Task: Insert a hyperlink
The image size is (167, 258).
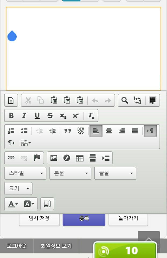Action: pos(11,158)
